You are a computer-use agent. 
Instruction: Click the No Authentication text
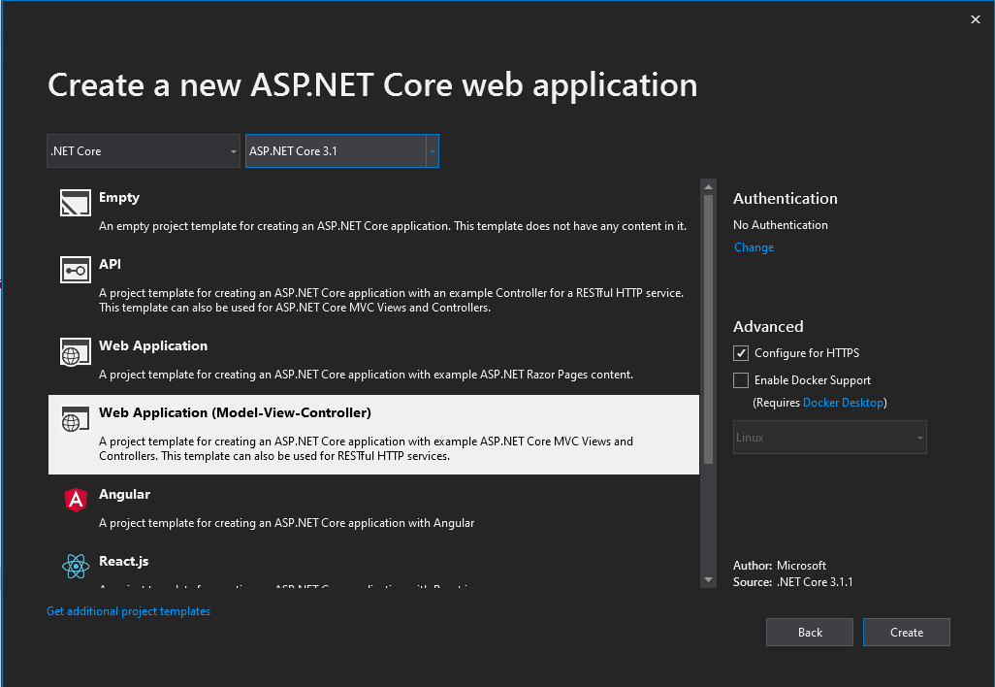coord(781,225)
